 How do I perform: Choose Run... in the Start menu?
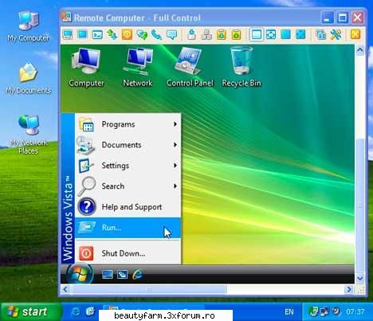128,228
